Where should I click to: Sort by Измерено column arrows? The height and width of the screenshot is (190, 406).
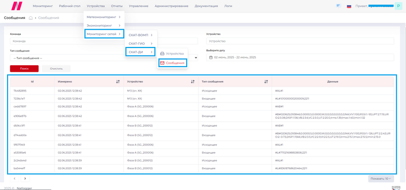click(118, 81)
